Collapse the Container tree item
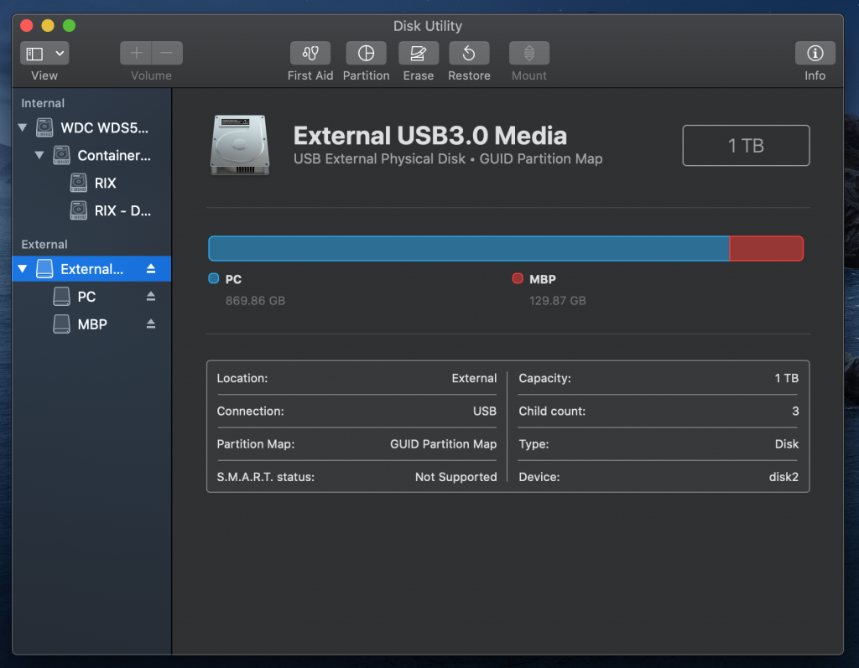Screen dimensions: 859x668 pos(39,155)
